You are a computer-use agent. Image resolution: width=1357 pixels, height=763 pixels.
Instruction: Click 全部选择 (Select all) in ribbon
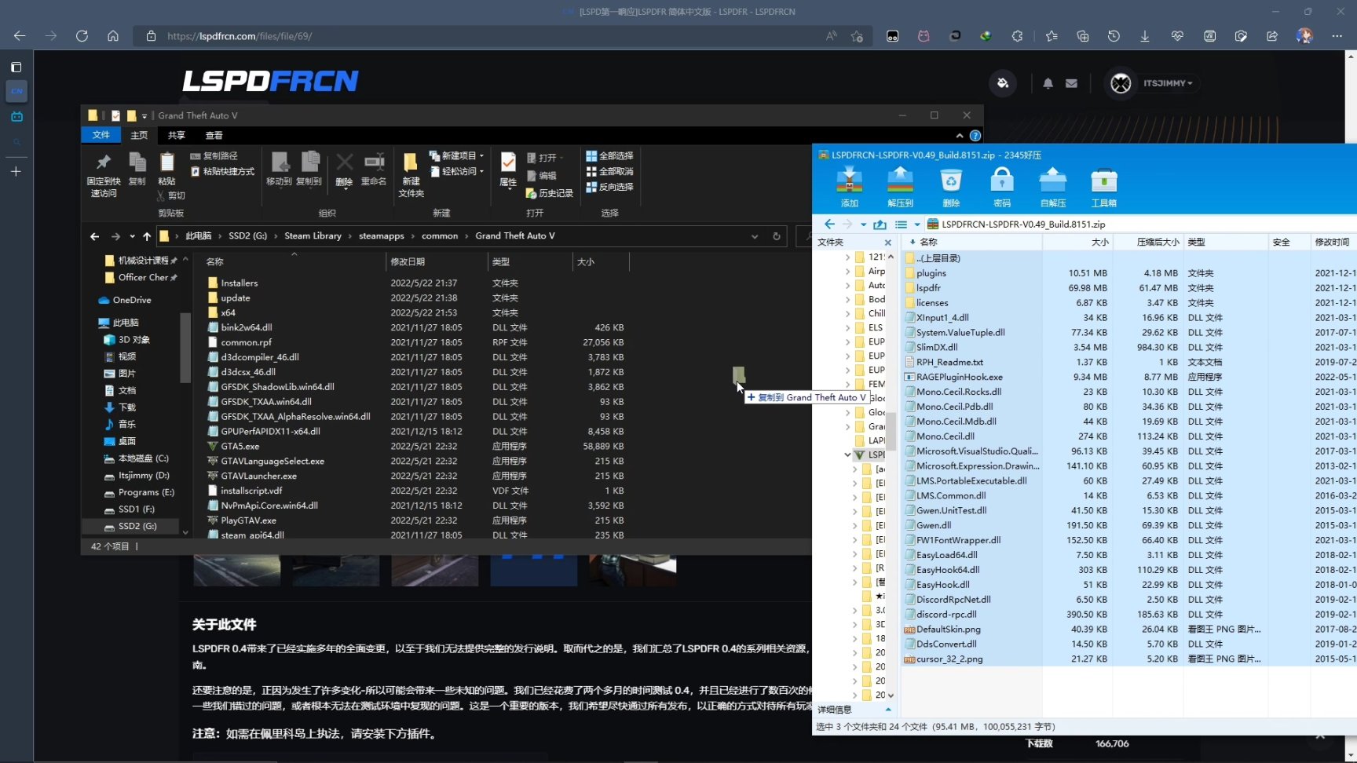pos(609,155)
